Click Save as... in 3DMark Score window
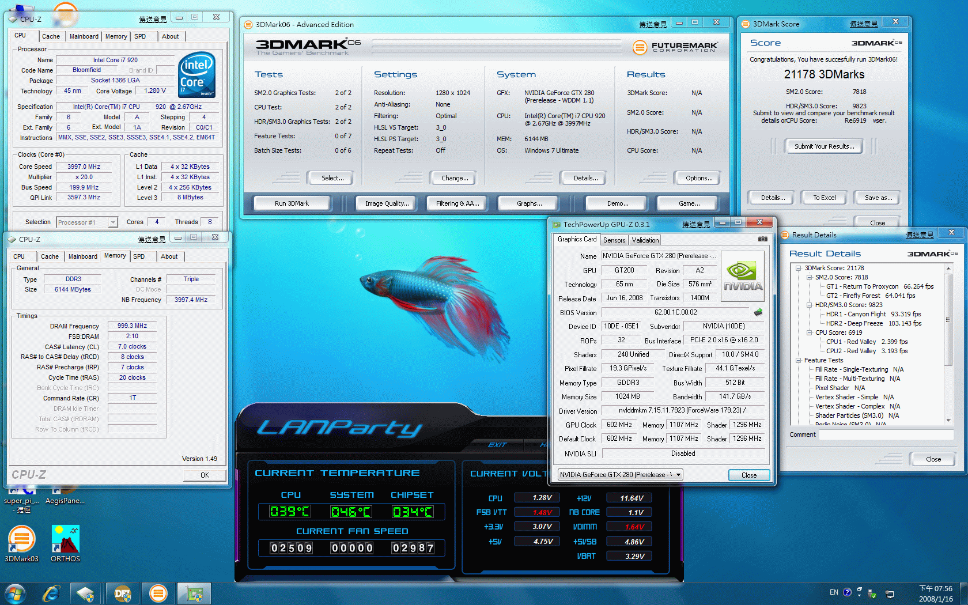Viewport: 968px width, 605px height. pos(878,198)
